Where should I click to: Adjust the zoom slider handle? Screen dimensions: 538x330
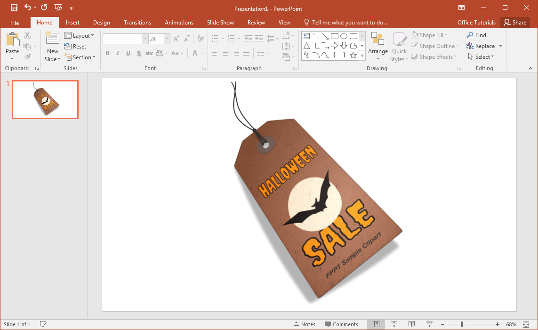(462, 324)
